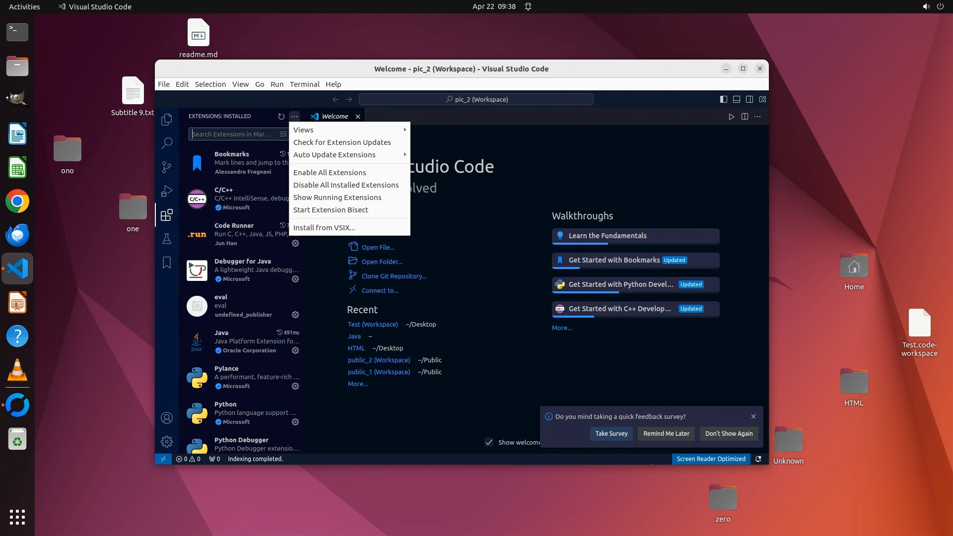Open the Search view icon
This screenshot has width=953, height=536.
[x=167, y=143]
